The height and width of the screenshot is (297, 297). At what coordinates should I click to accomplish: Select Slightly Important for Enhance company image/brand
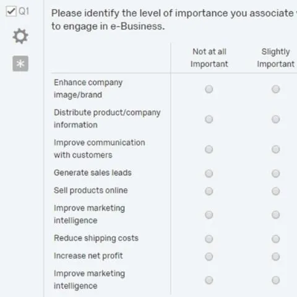click(x=275, y=89)
